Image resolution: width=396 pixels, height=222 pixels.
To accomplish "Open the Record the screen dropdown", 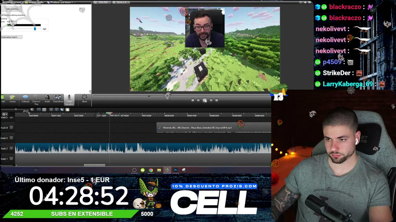I will [12, 2].
